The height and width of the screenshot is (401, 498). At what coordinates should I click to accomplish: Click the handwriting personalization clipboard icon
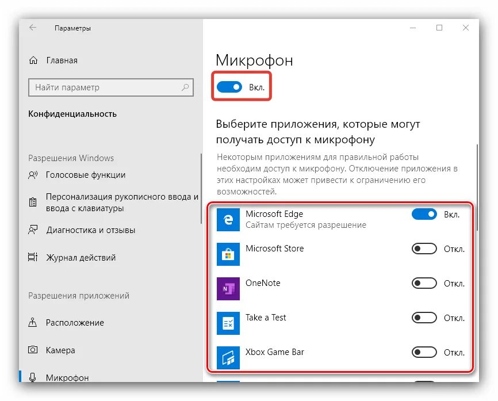(x=33, y=202)
